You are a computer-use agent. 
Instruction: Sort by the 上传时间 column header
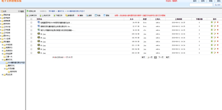pyautogui.click(x=178, y=19)
